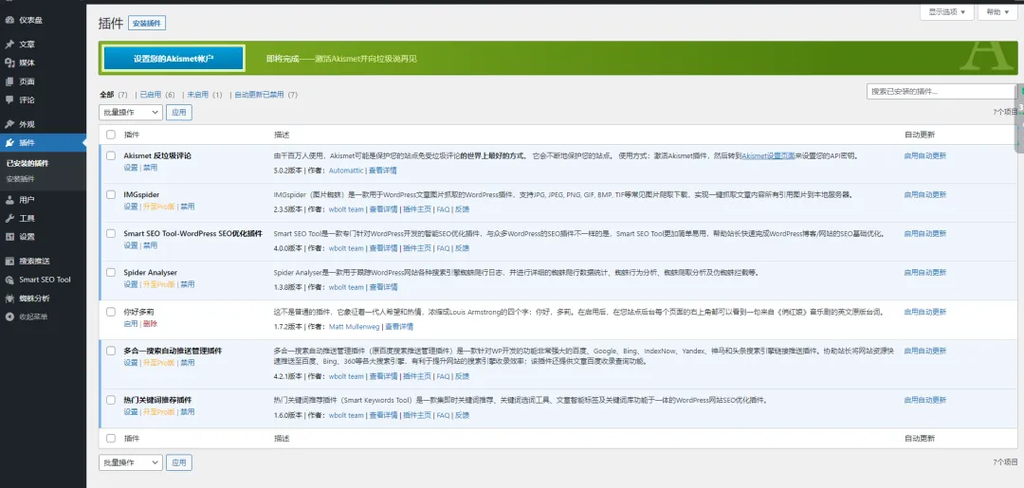Click the 蜘蛛分析 spider icon
Image resolution: width=1024 pixels, height=488 pixels.
[9, 298]
